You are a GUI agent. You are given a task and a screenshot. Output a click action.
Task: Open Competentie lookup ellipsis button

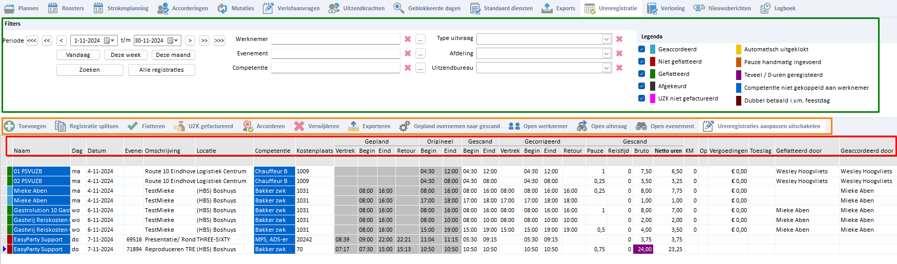pos(421,68)
